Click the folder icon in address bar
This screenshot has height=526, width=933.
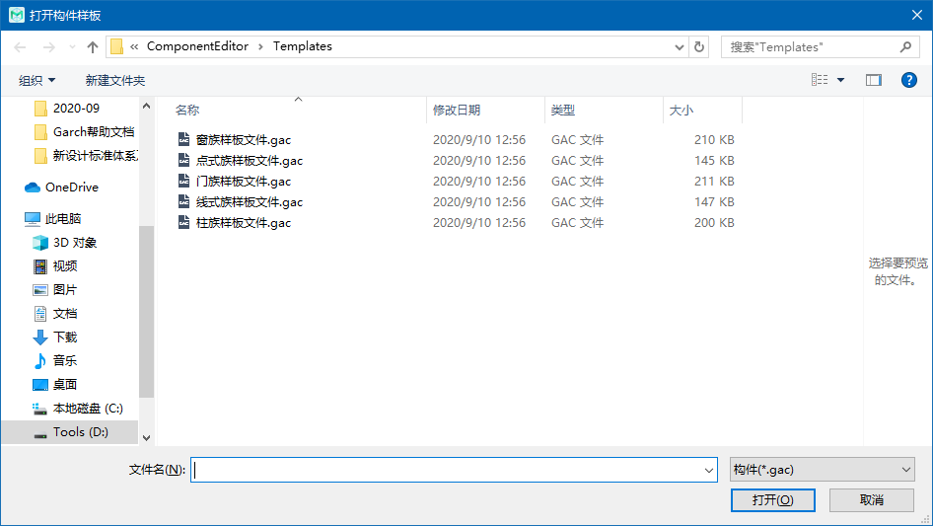[x=117, y=46]
